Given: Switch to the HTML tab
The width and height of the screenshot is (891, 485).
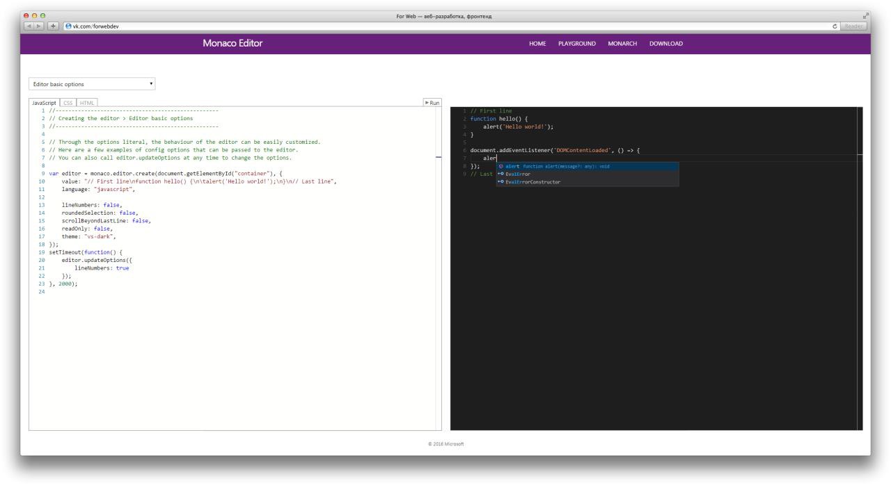Looking at the screenshot, I should [87, 103].
